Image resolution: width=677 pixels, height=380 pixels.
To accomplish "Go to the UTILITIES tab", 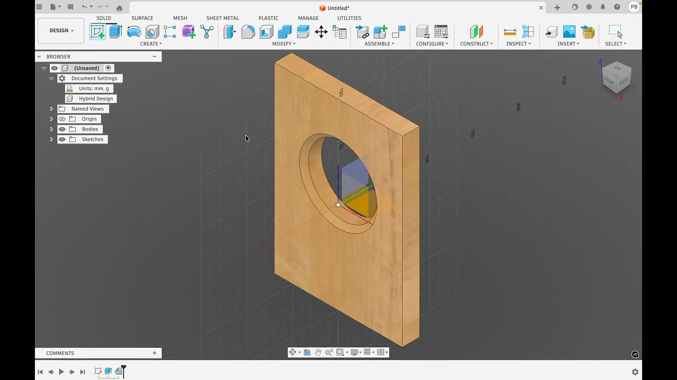I will 350,18.
